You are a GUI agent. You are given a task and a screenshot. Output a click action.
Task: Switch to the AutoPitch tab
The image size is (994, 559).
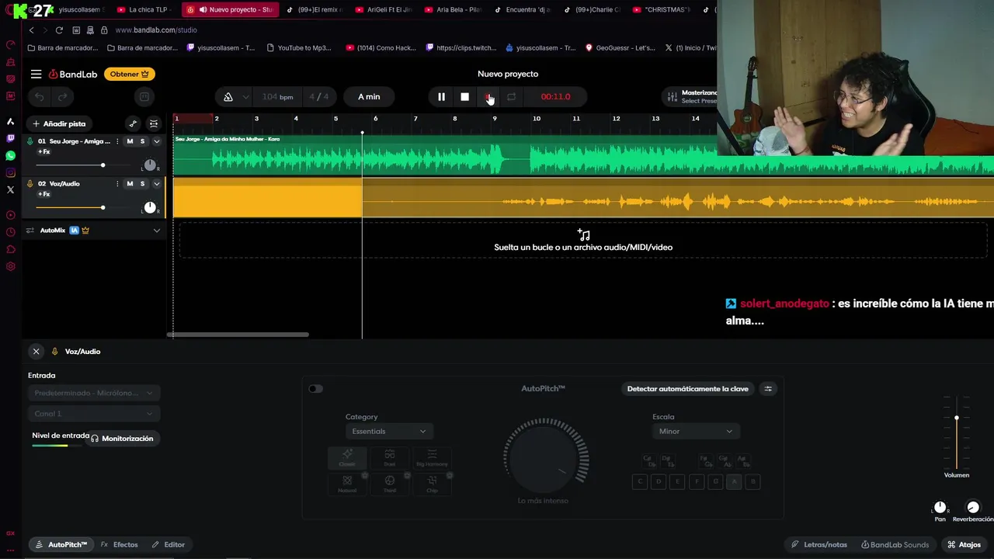coord(61,545)
